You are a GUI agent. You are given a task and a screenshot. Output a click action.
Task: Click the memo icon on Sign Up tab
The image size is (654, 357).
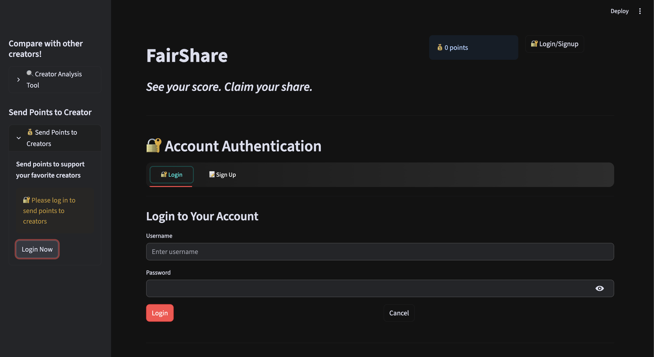tap(212, 174)
